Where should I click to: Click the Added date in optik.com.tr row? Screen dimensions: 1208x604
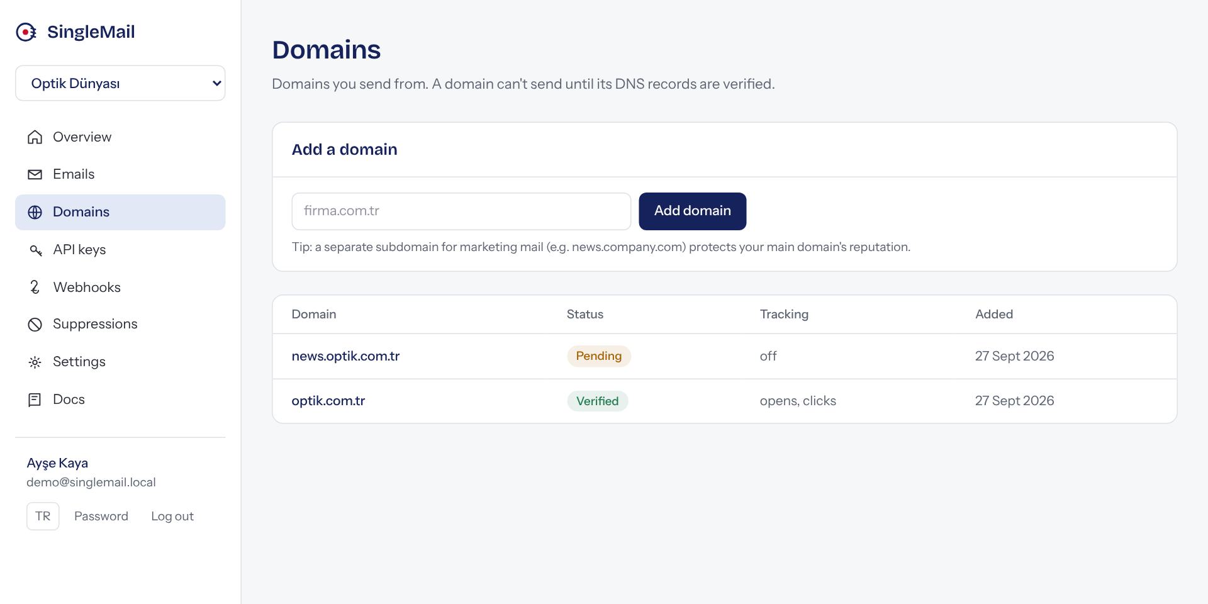pyautogui.click(x=1015, y=401)
